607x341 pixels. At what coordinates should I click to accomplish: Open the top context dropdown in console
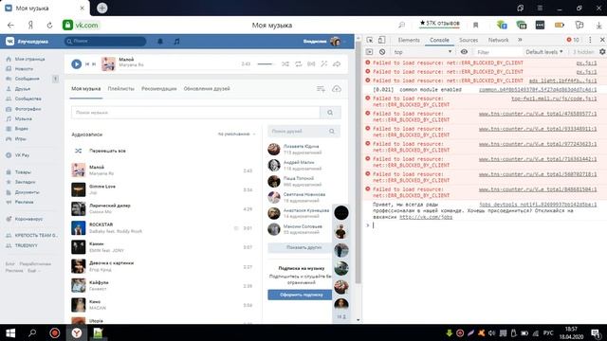click(422, 52)
